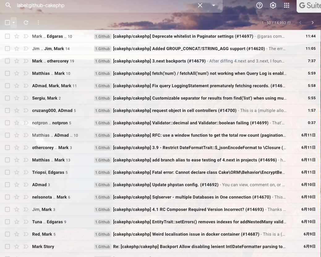Screen dimensions: 321x257
Task: Click 1.GIthub label on EntityTrait::setErrors email
Action: 103,222
